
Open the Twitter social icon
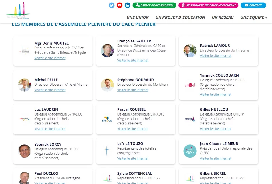point(112,5)
